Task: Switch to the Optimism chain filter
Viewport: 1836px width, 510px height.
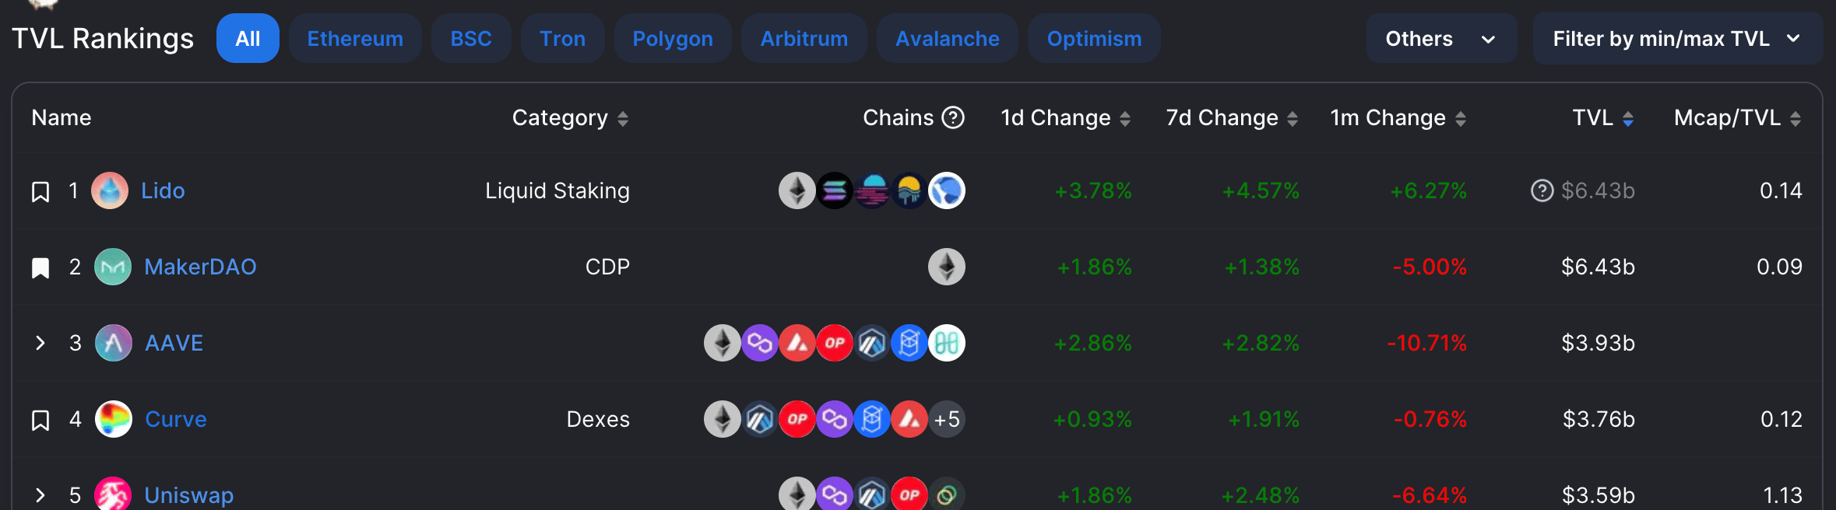Action: click(x=1094, y=38)
